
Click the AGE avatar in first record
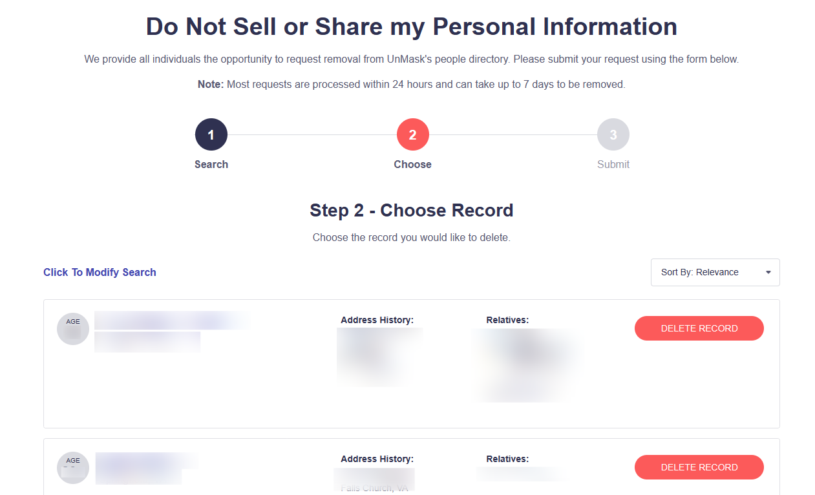tap(73, 329)
